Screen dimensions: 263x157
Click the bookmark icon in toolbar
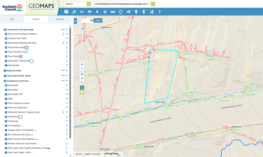point(144,12)
